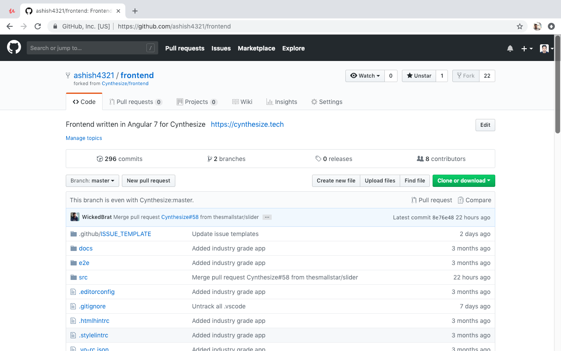The image size is (561, 351).
Task: Open the user avatar menu
Action: 547,48
